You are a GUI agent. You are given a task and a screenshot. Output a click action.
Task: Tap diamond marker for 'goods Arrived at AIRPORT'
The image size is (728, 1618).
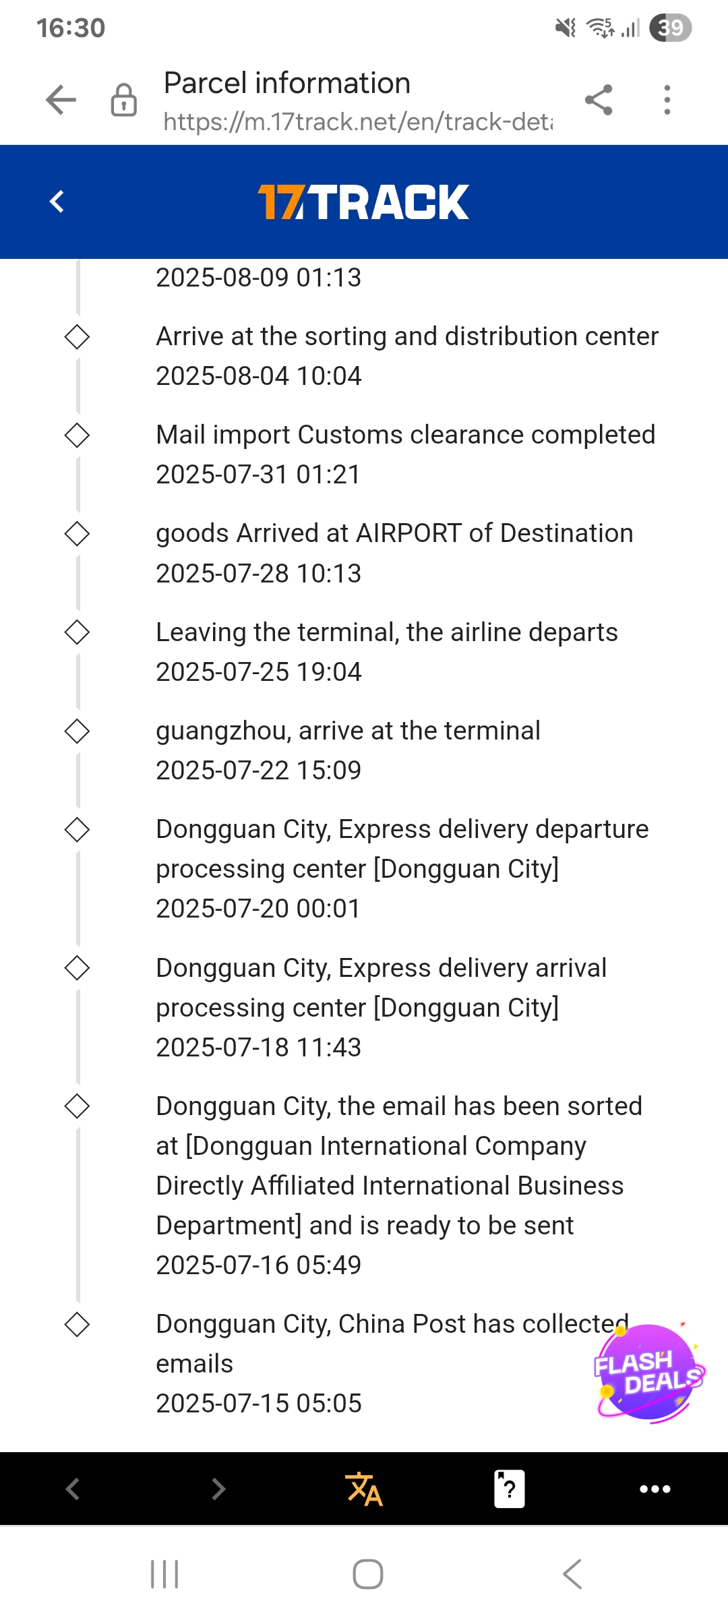pos(77,534)
